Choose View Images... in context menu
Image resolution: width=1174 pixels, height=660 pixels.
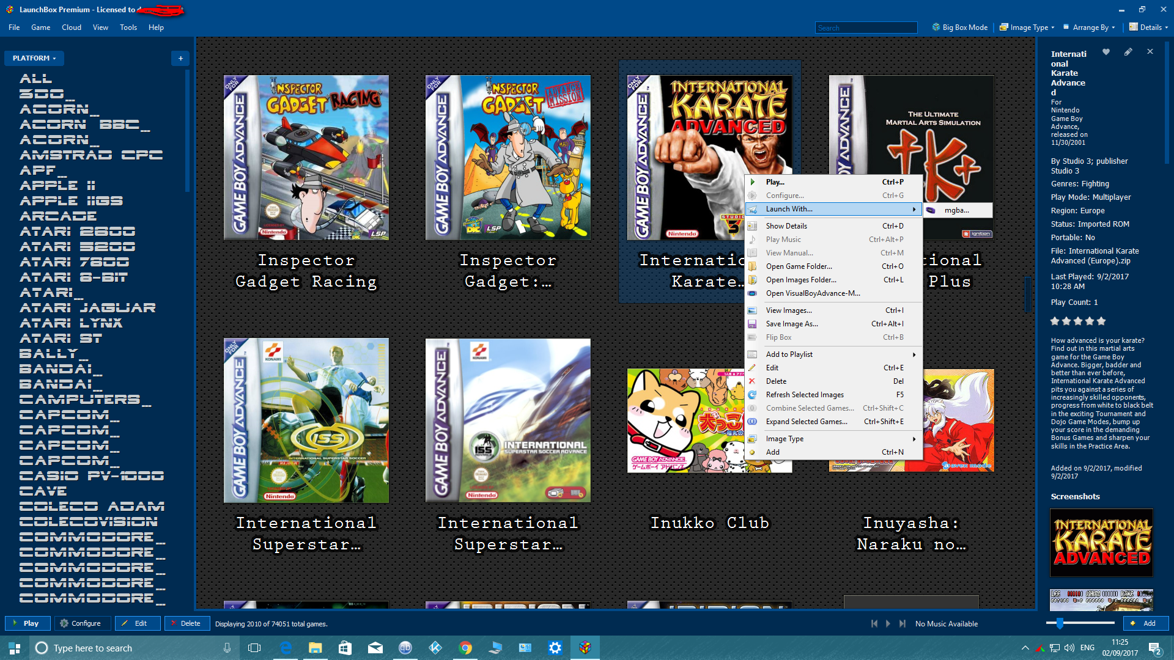pyautogui.click(x=834, y=310)
